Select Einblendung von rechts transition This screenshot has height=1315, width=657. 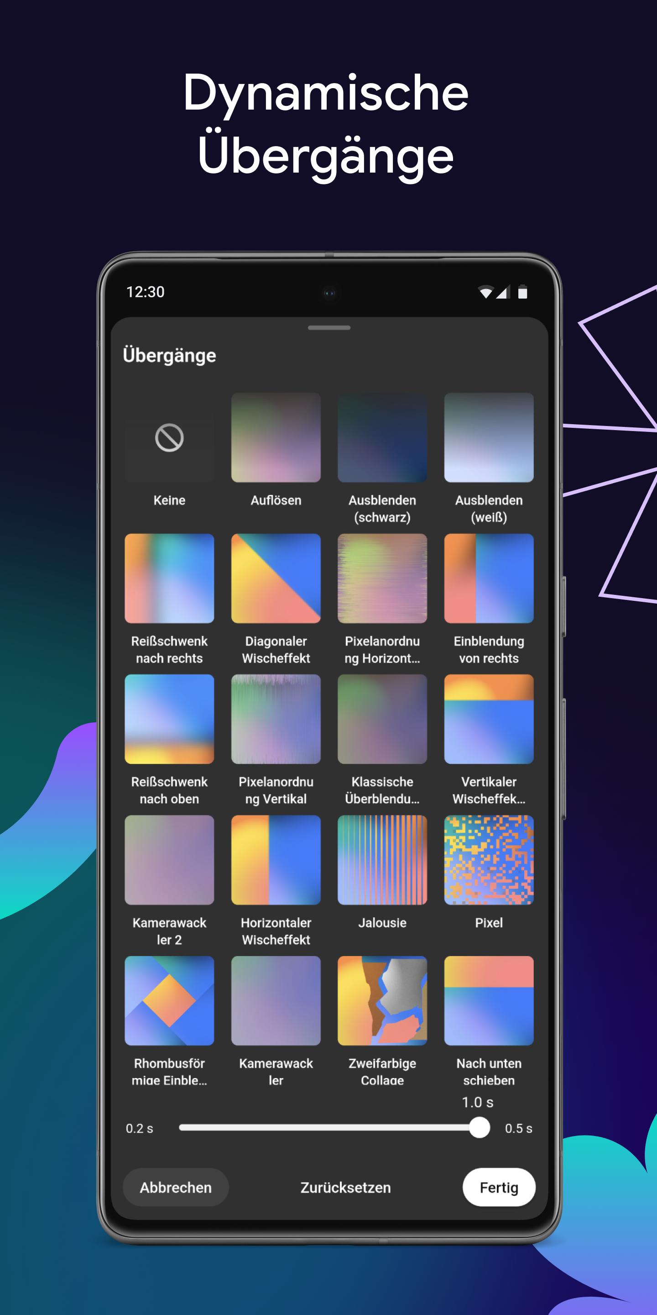point(489,579)
